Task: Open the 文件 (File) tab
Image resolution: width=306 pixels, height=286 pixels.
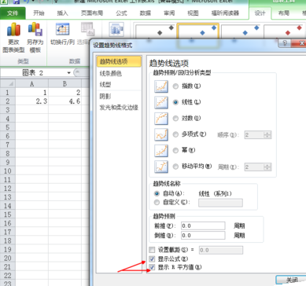Action: click(x=13, y=13)
